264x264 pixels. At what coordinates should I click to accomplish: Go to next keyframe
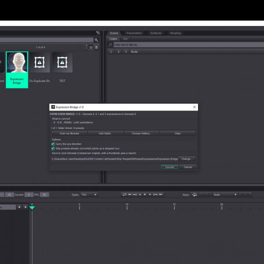[155, 194]
